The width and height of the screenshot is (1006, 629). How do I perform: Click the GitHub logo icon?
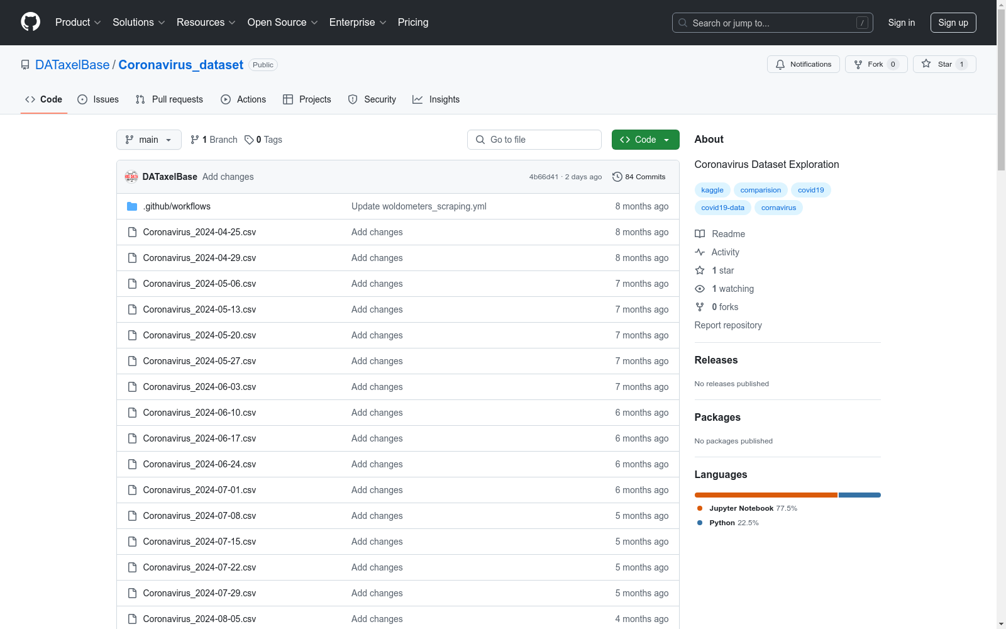click(x=30, y=22)
